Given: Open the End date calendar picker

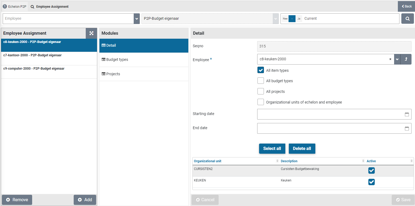Looking at the screenshot, I should tap(407, 128).
